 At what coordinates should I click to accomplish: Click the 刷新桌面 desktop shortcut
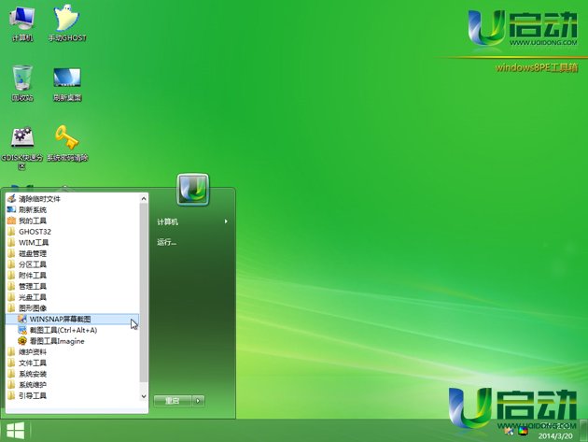(x=66, y=81)
